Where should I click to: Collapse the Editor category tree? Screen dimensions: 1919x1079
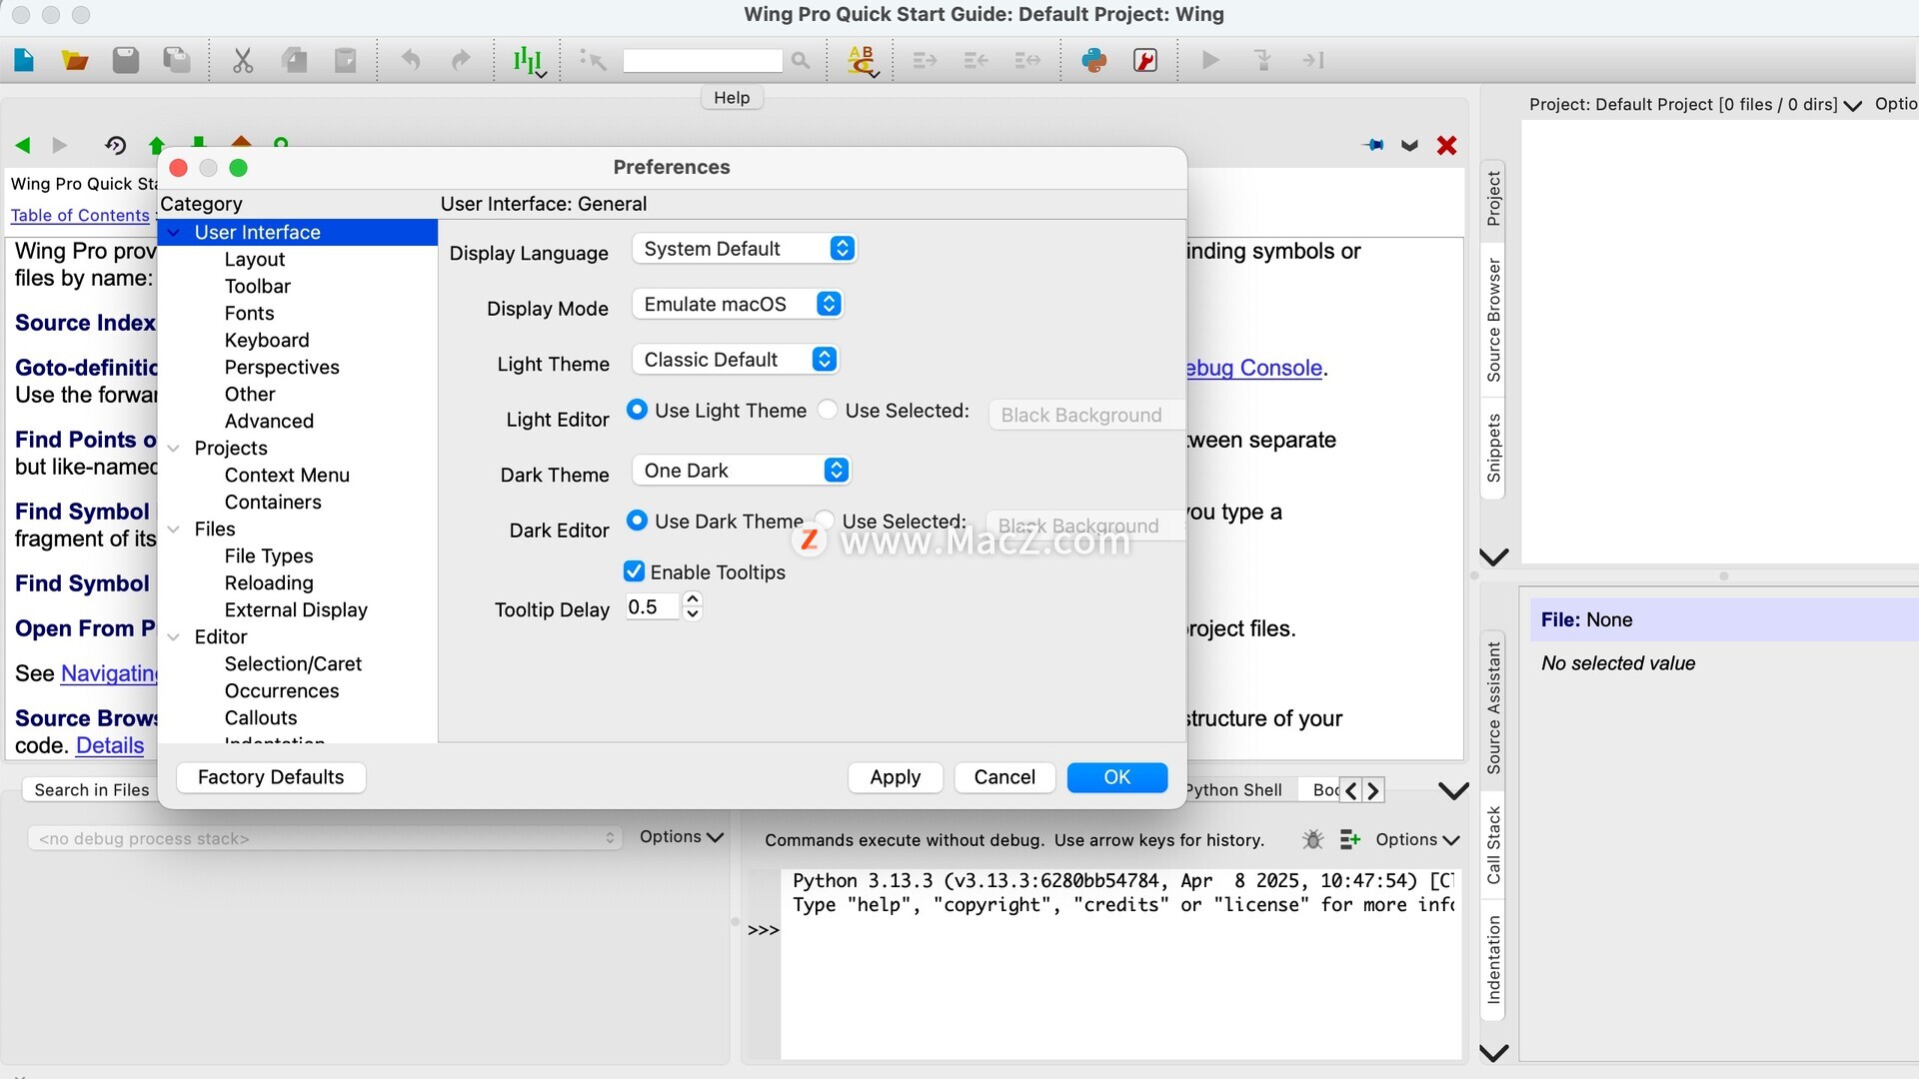[174, 637]
